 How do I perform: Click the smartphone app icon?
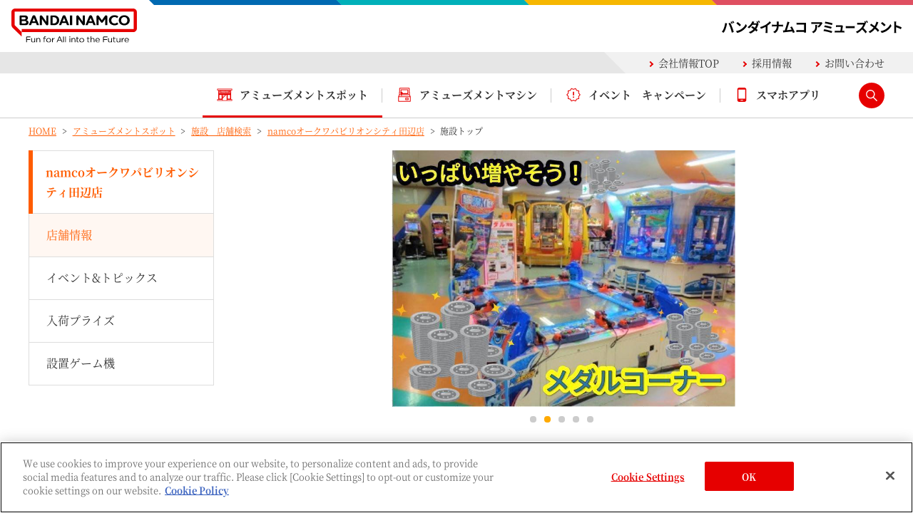742,95
